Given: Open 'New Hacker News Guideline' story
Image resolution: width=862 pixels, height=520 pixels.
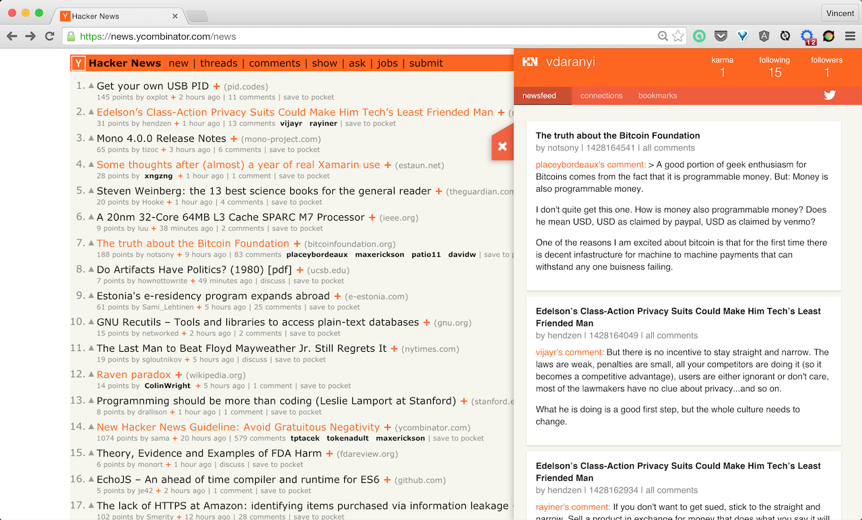Looking at the screenshot, I should point(238,427).
